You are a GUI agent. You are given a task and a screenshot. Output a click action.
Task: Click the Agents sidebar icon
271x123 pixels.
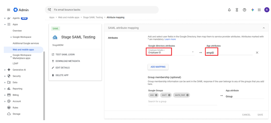[x=9, y=18]
